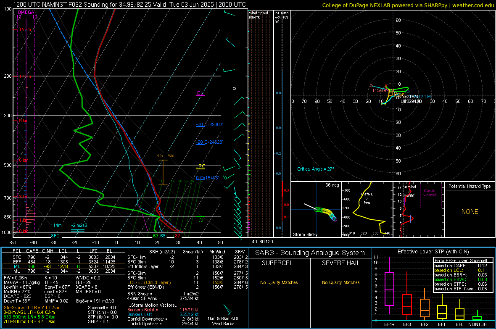Click the green 'LCL' label on the skew-T
Screen dimensions: 496x329
click(200, 221)
